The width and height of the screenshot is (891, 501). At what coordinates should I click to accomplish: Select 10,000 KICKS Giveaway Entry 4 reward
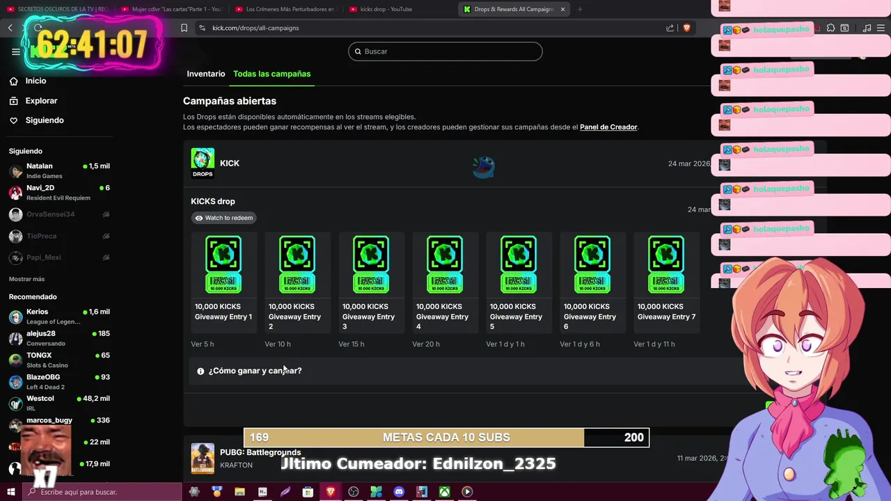coord(445,282)
